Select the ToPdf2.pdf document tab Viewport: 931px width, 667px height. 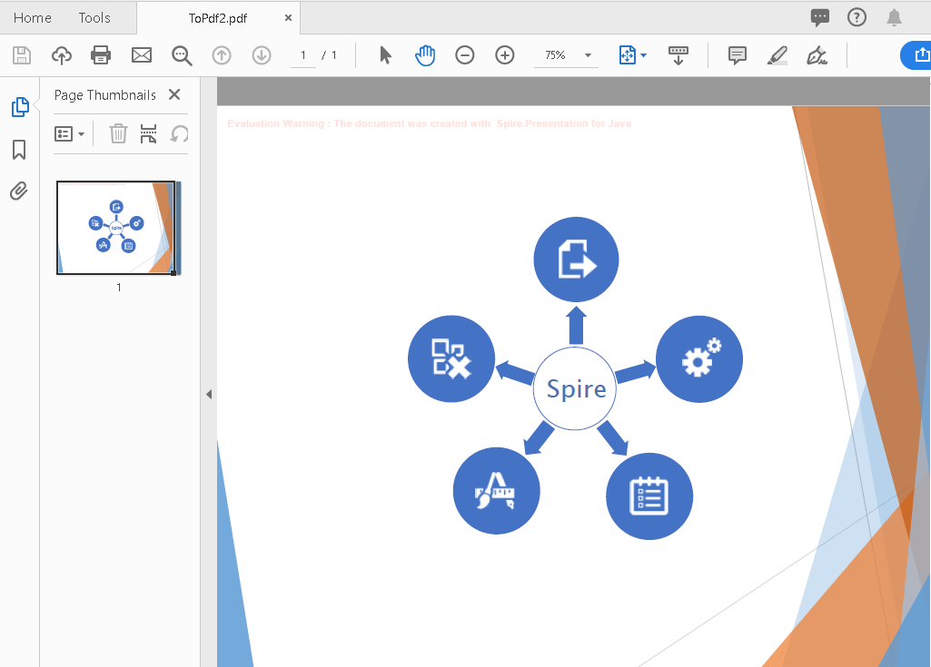coord(218,18)
